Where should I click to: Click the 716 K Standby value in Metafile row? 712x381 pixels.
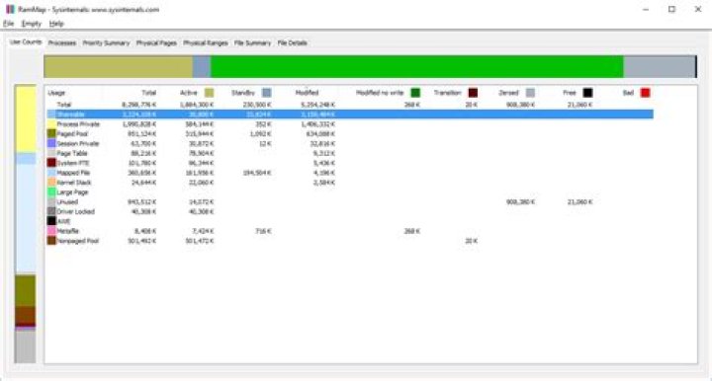click(x=263, y=232)
